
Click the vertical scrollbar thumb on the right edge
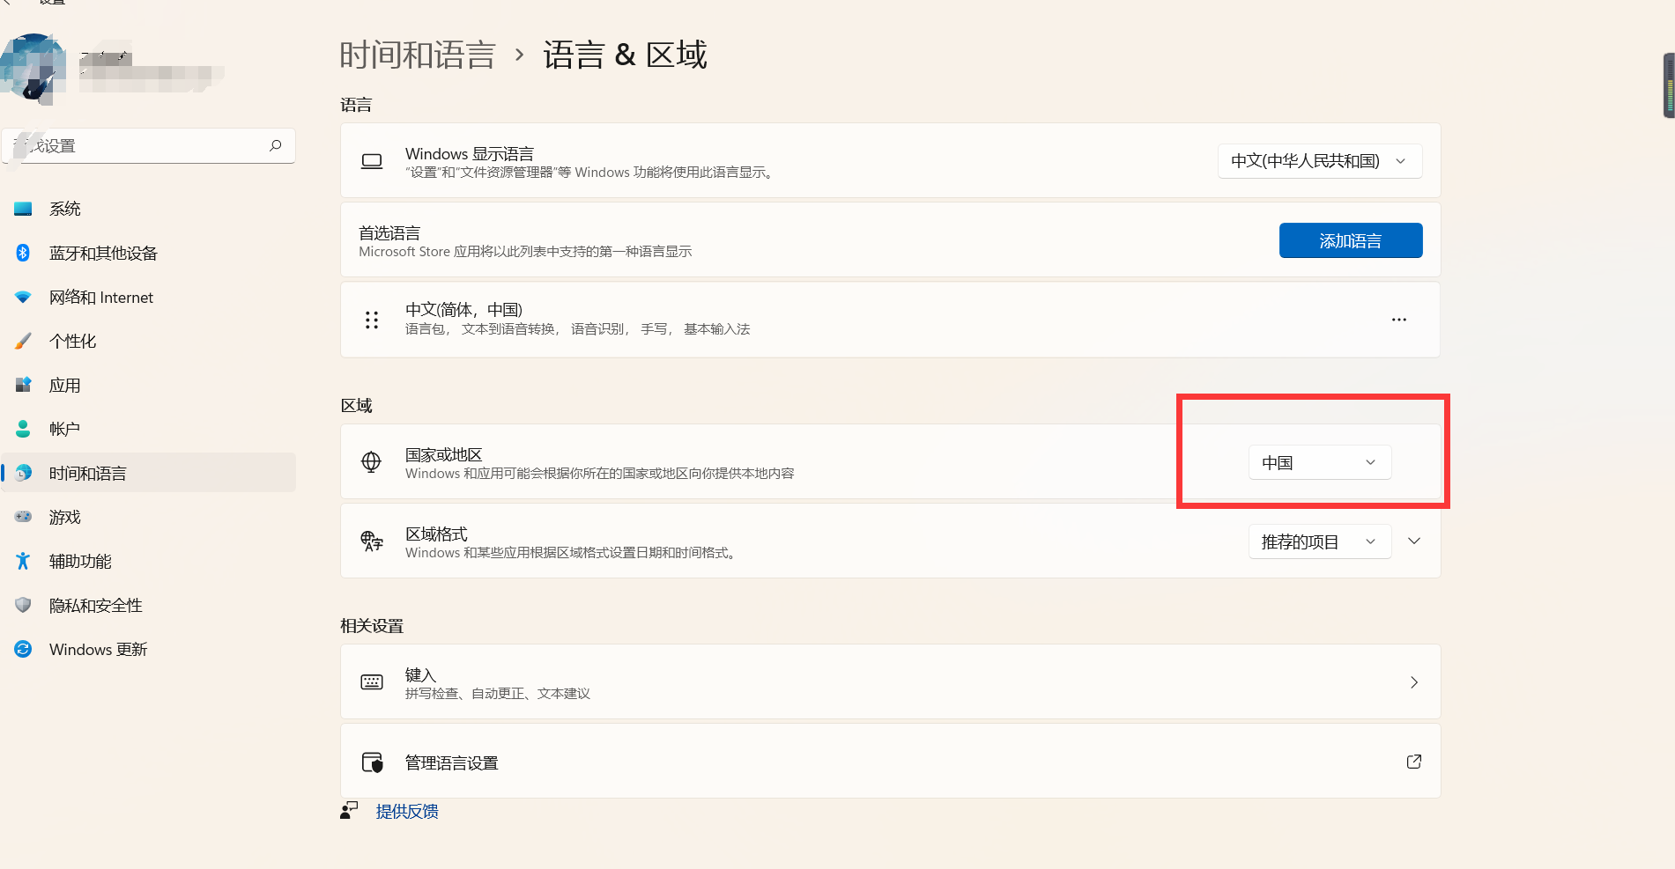click(1669, 85)
